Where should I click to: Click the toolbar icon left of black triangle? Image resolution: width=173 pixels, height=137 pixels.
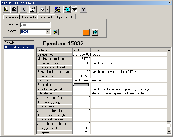pos(67,10)
